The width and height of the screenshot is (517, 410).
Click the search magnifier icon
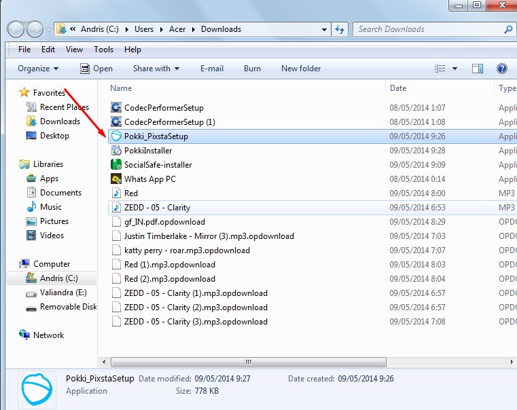508,29
